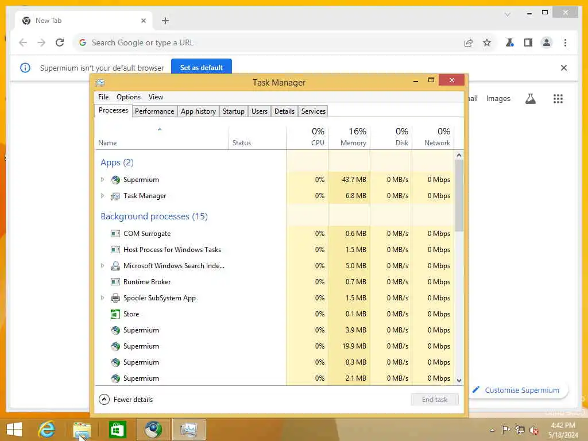Click the process list scrollbar down arrow
Screen dimensions: 588x441
pyautogui.click(x=459, y=380)
